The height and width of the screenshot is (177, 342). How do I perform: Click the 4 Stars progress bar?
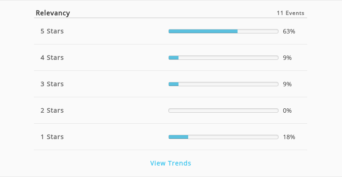tap(223, 58)
